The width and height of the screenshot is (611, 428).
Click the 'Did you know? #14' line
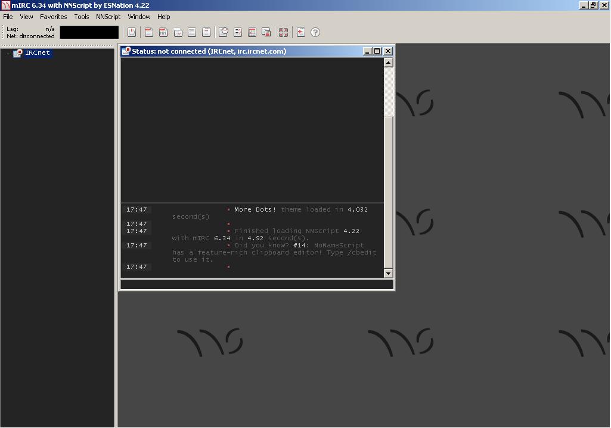pos(299,245)
